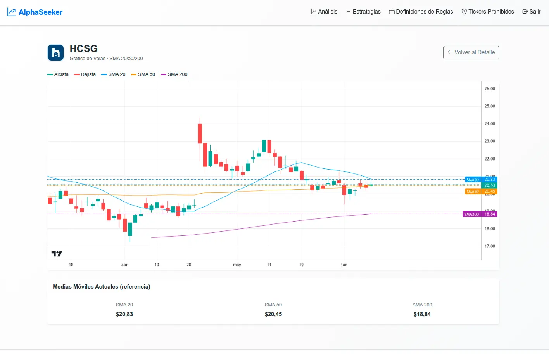The image size is (549, 360).
Task: Go to Estrategias page
Action: (x=363, y=12)
